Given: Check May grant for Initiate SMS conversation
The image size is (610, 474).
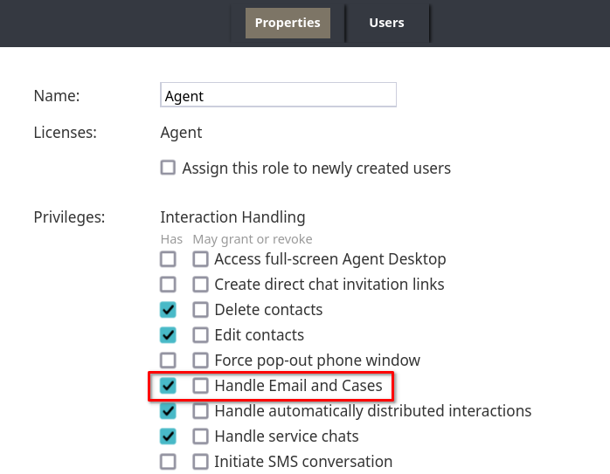Looking at the screenshot, I should coord(200,462).
